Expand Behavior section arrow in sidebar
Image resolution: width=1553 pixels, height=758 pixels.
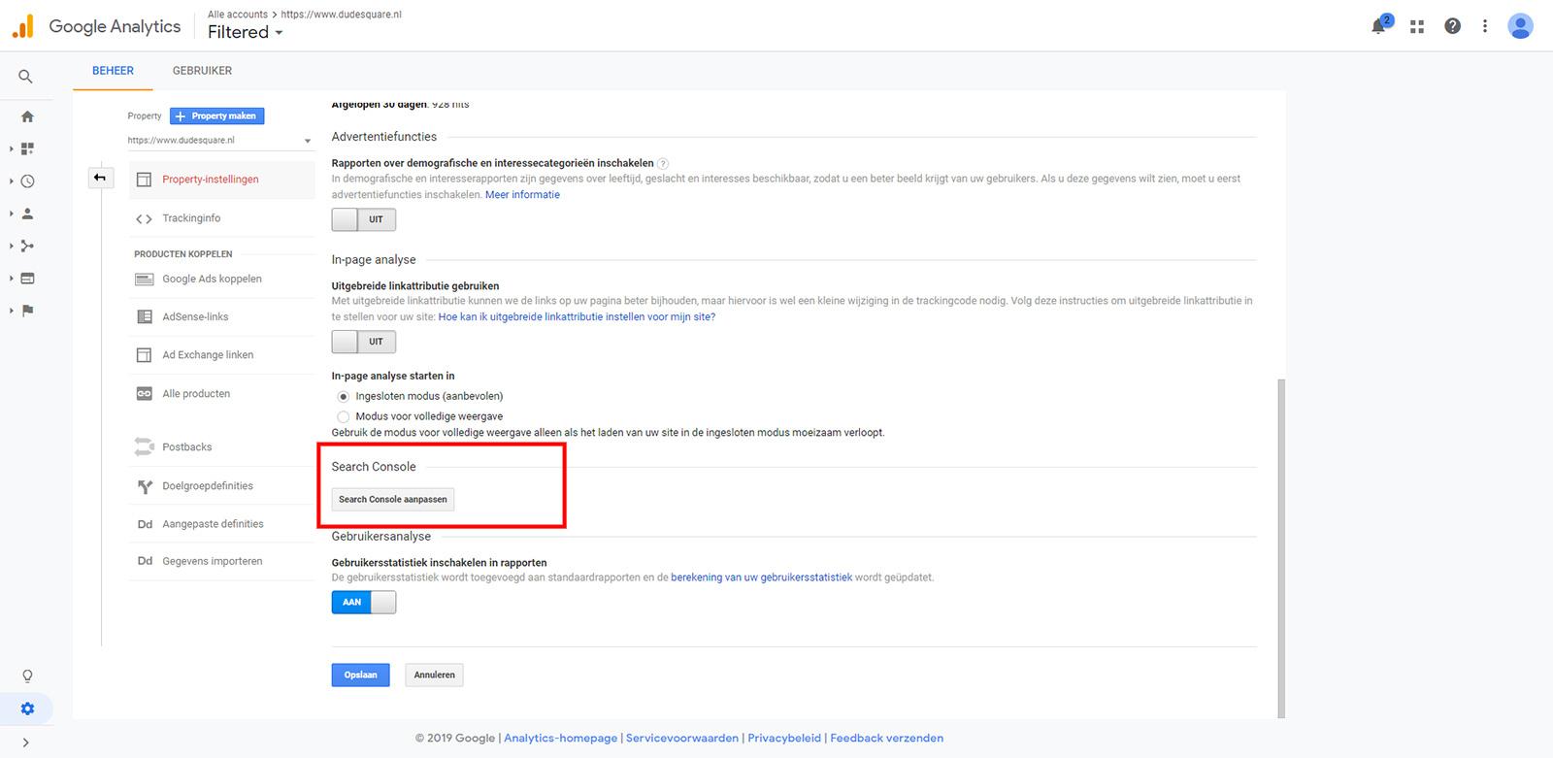tap(11, 279)
